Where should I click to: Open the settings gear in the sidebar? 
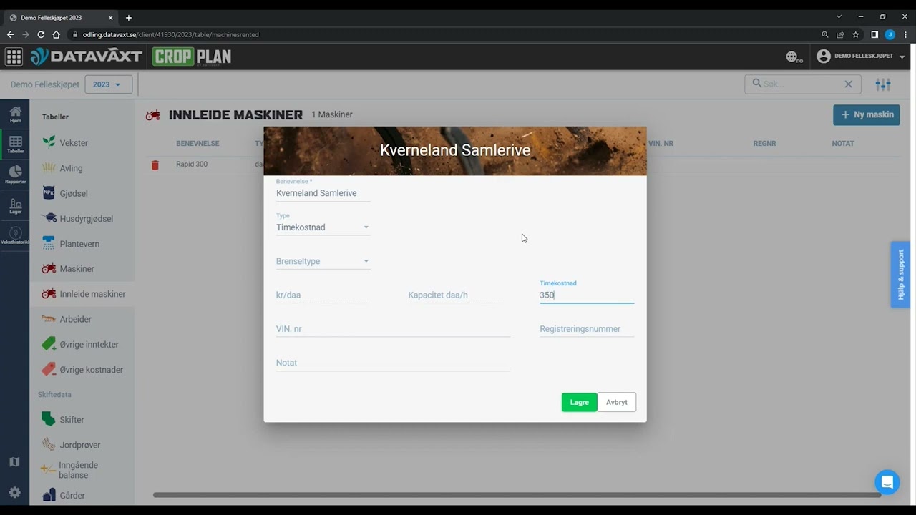coord(14,492)
